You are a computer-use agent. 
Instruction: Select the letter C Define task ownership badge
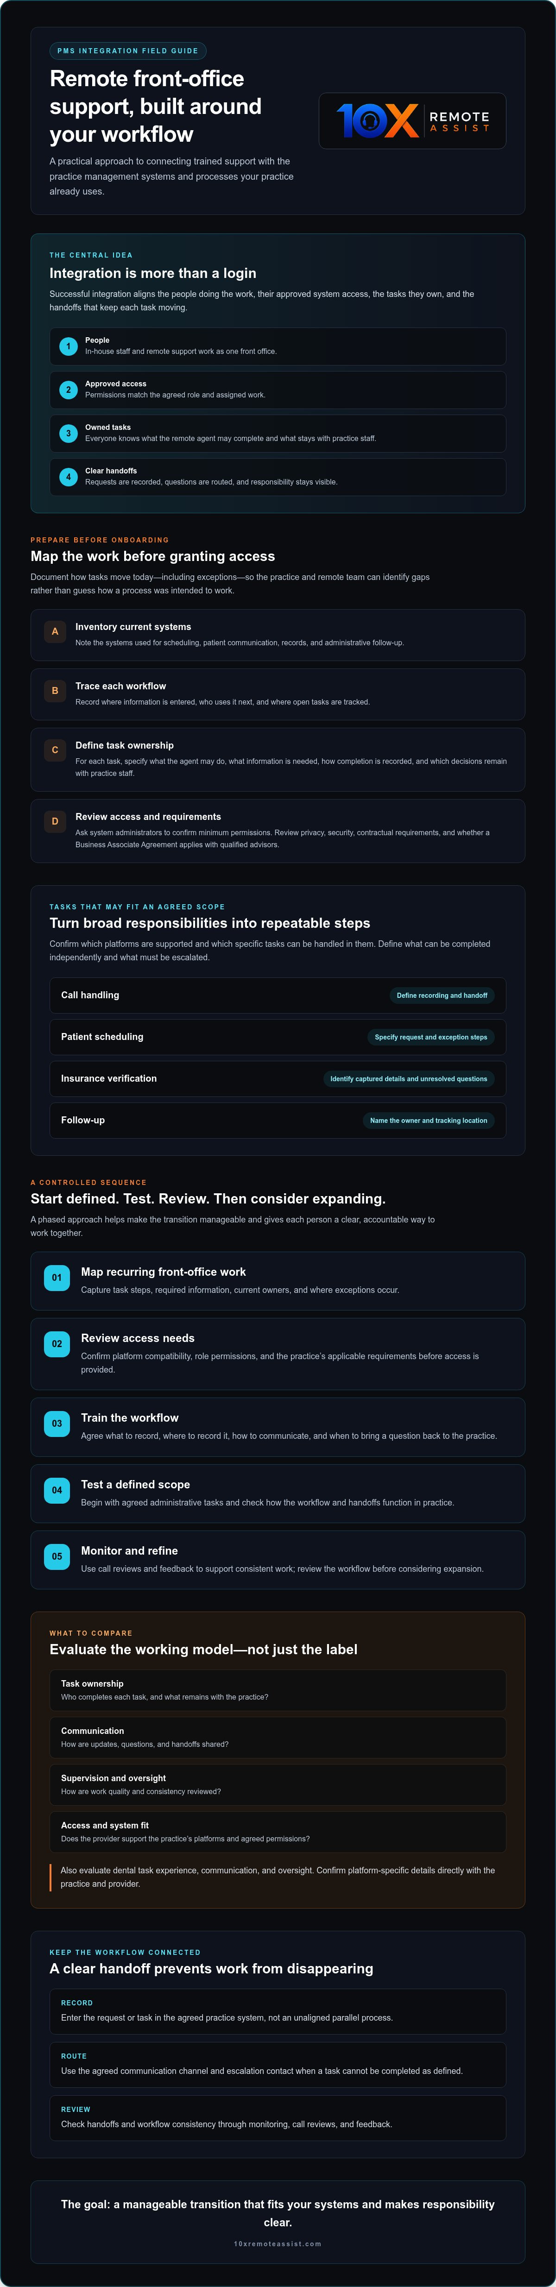[x=55, y=750]
